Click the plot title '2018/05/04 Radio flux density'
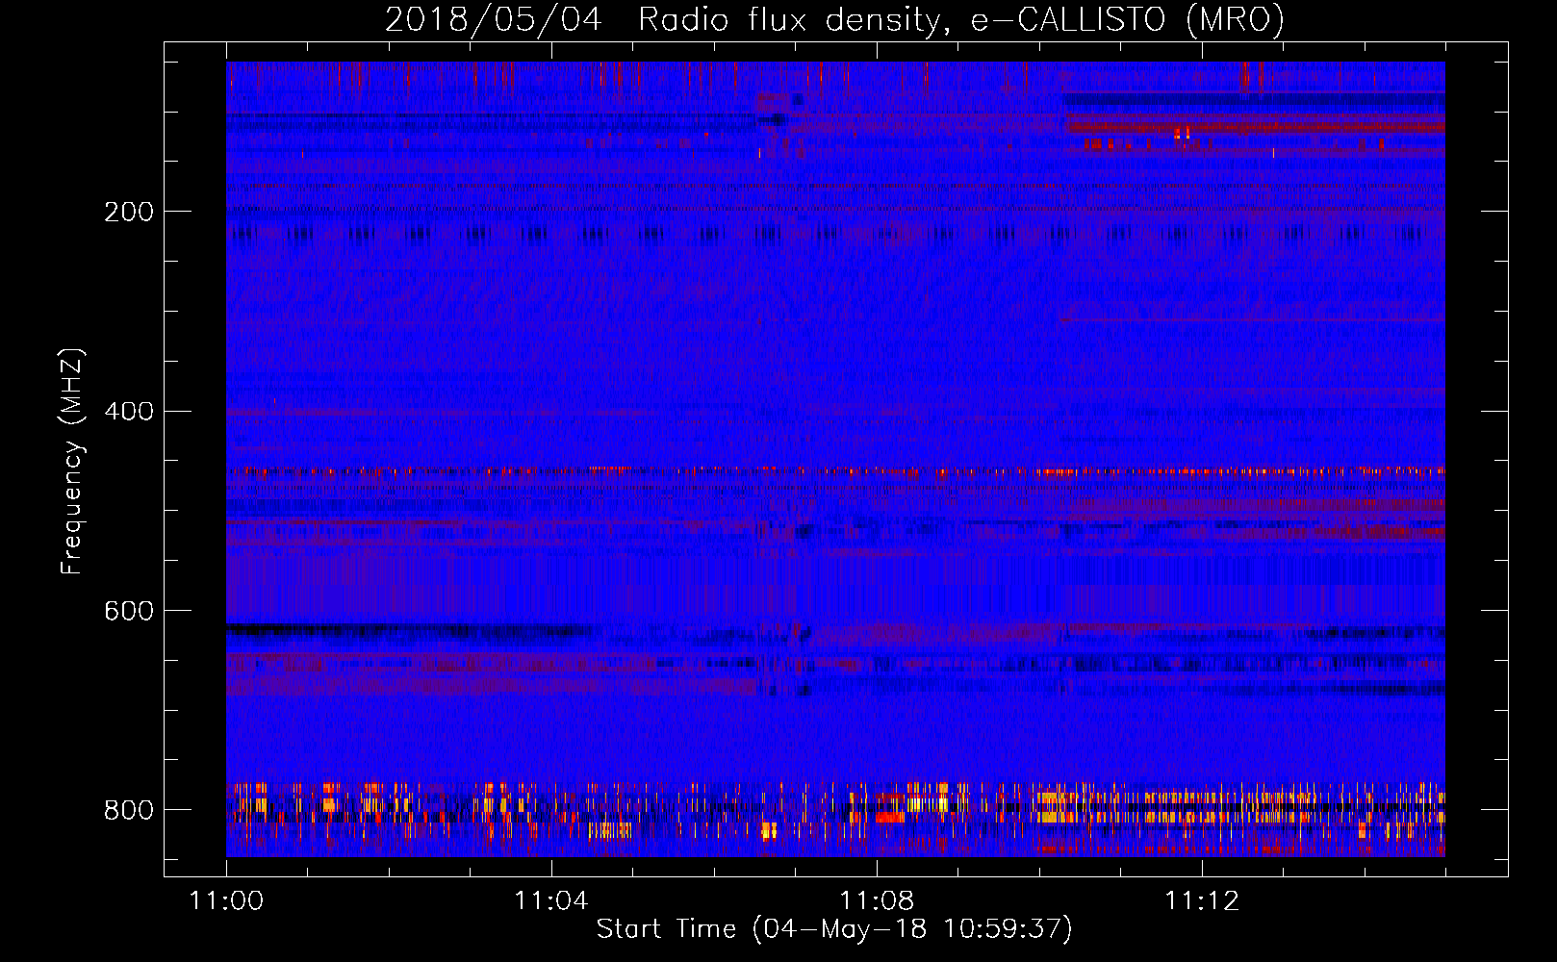 (834, 20)
